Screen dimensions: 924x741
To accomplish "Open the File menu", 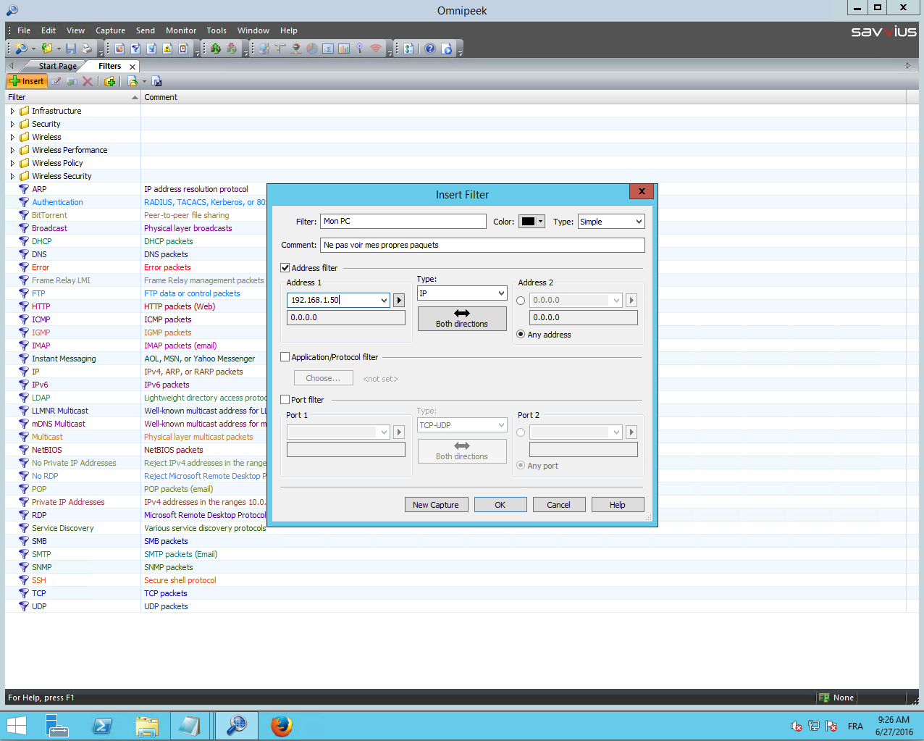I will click(24, 30).
